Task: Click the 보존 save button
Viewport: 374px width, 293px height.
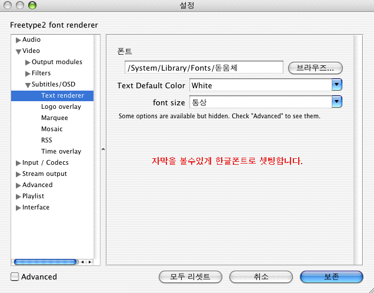Action: point(331,277)
